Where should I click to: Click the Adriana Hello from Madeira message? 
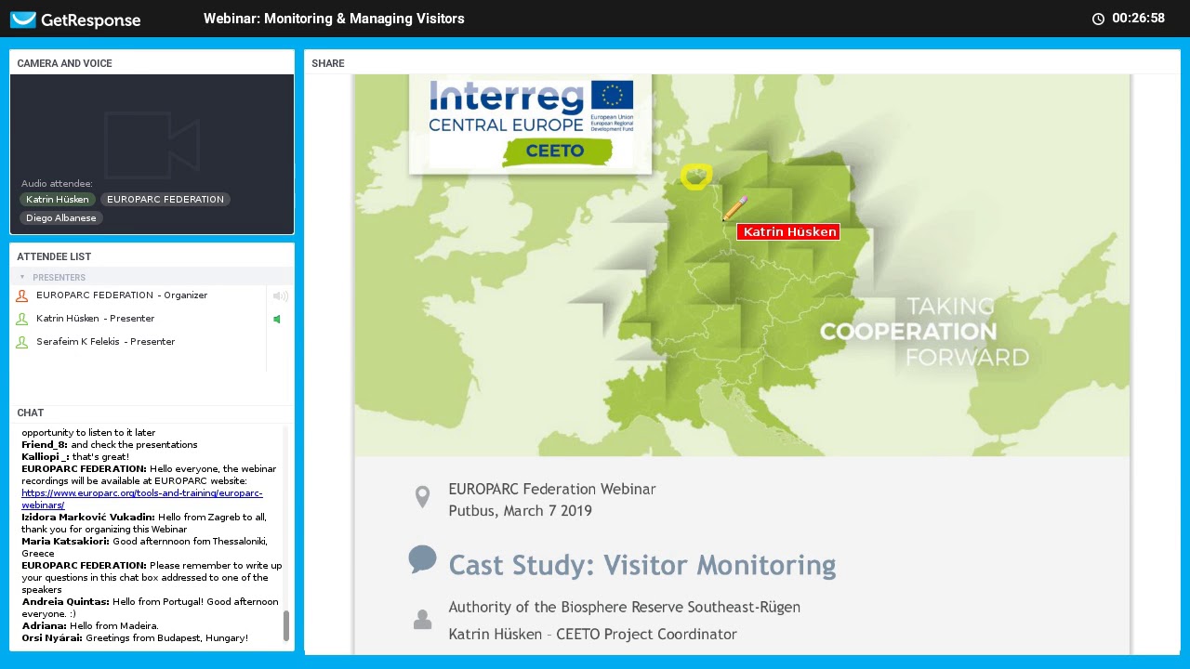[90, 626]
